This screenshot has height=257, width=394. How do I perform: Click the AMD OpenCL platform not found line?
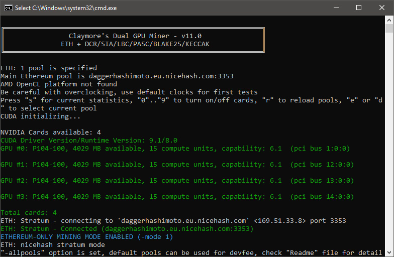click(x=59, y=84)
